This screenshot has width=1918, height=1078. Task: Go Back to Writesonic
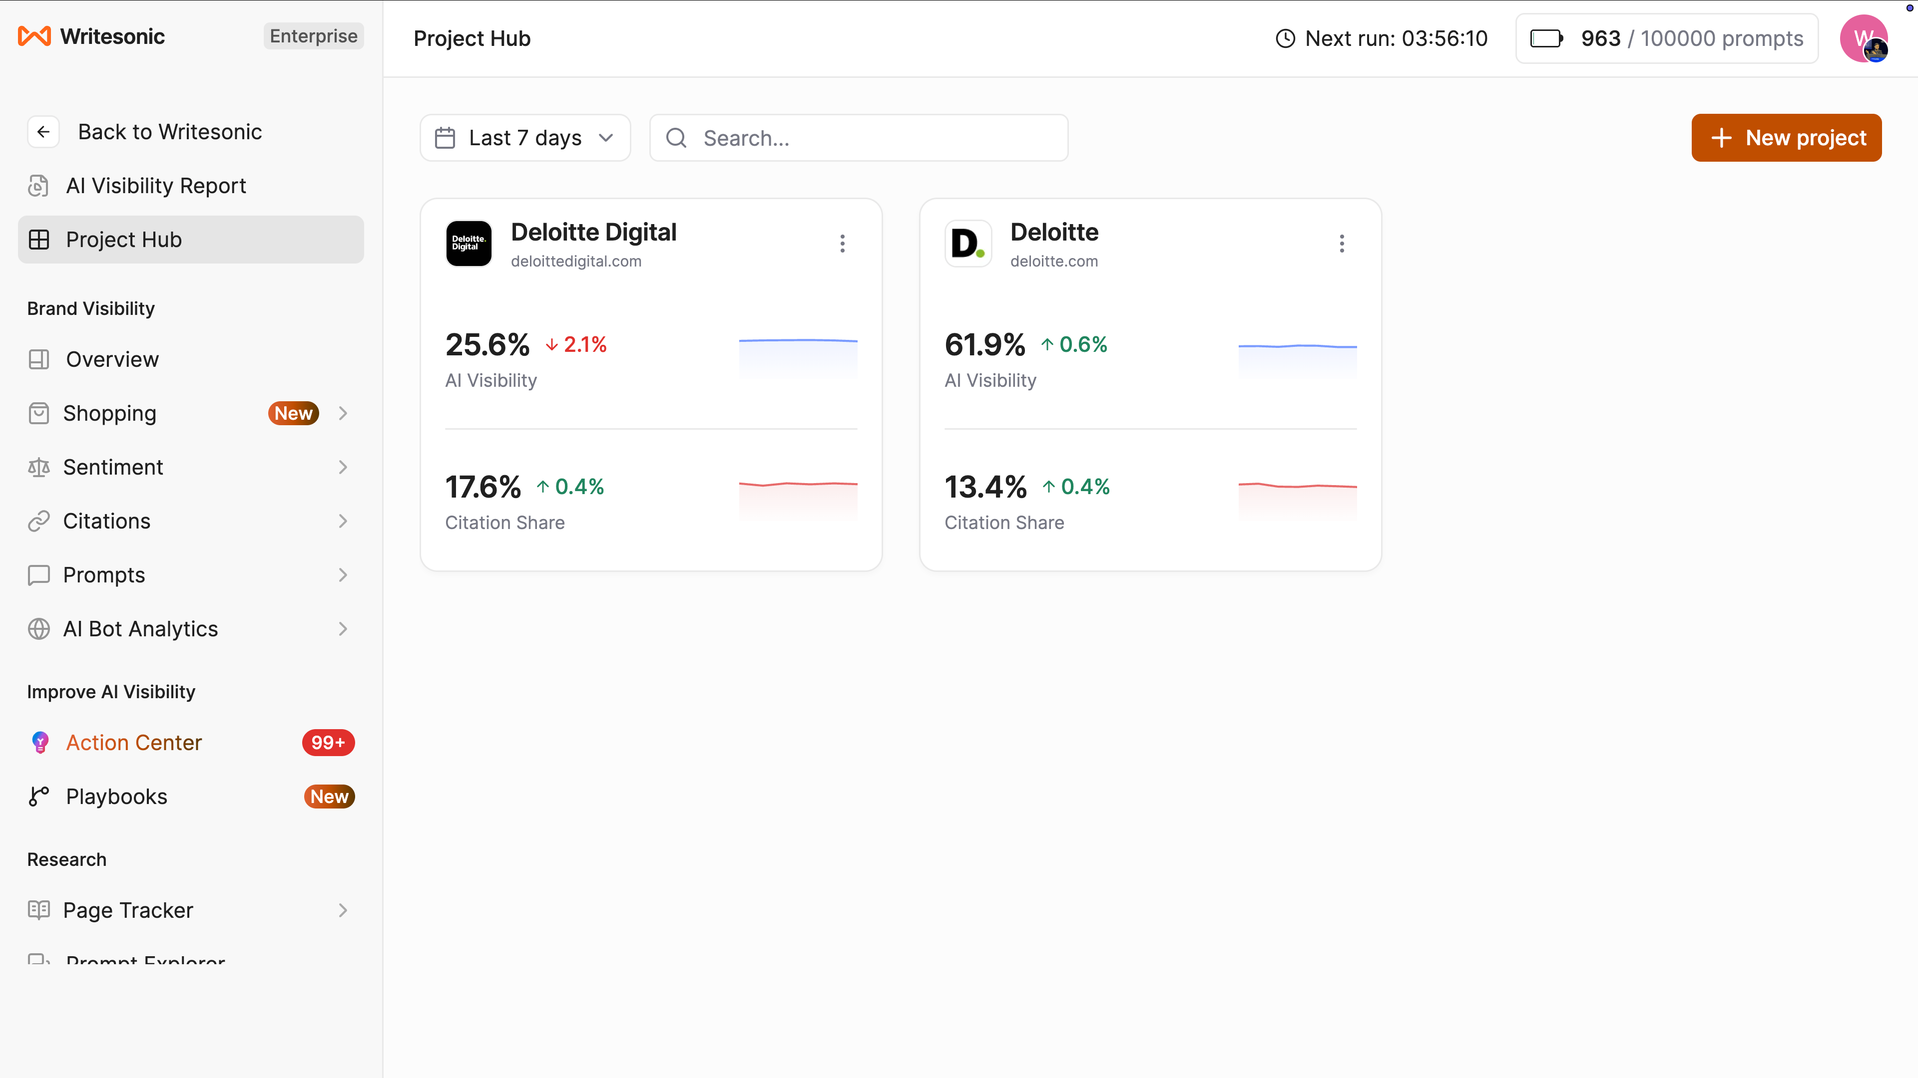pyautogui.click(x=170, y=132)
